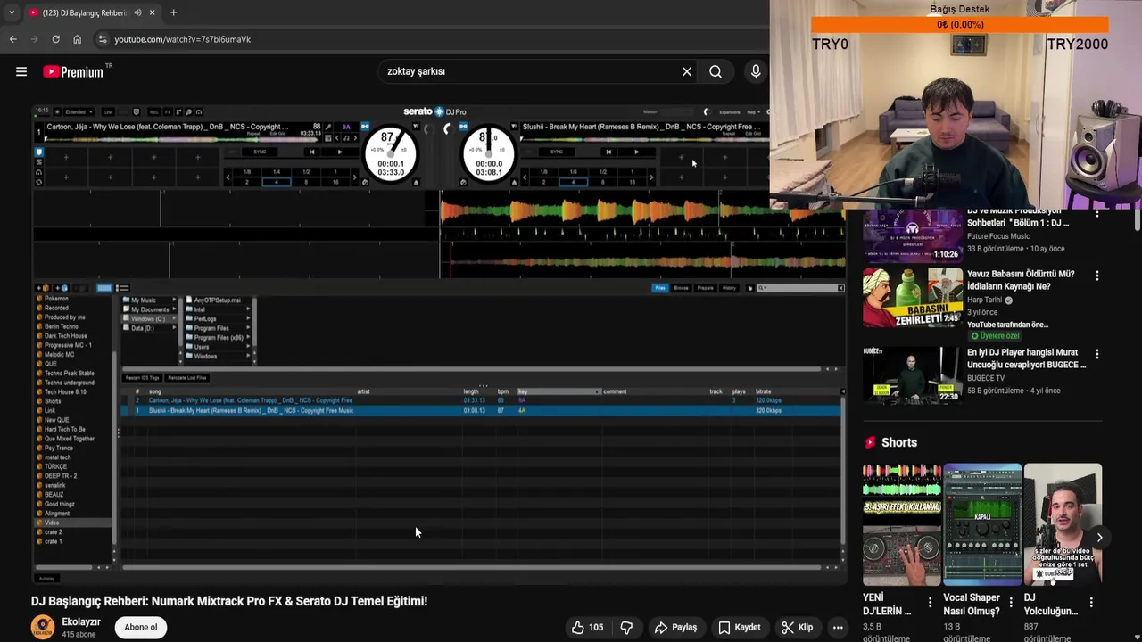Open Serato Extended view mode dropdown
1142x642 pixels.
pos(79,112)
